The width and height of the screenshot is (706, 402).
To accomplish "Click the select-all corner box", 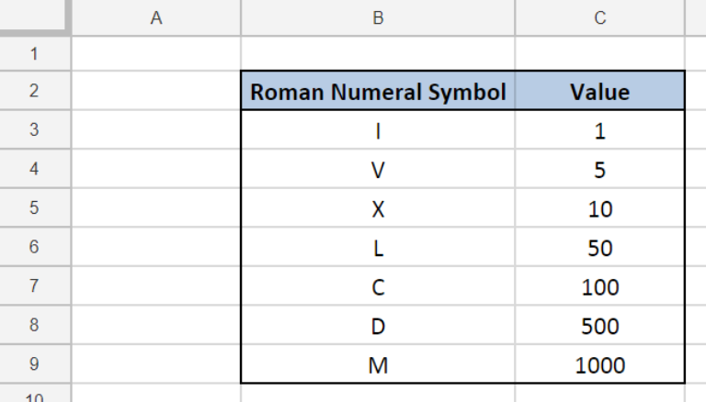I will point(35,17).
